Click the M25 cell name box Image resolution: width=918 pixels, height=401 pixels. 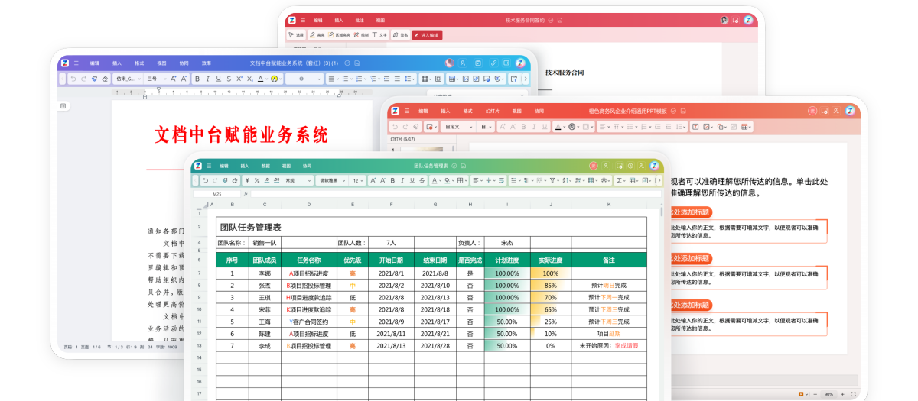click(x=216, y=194)
